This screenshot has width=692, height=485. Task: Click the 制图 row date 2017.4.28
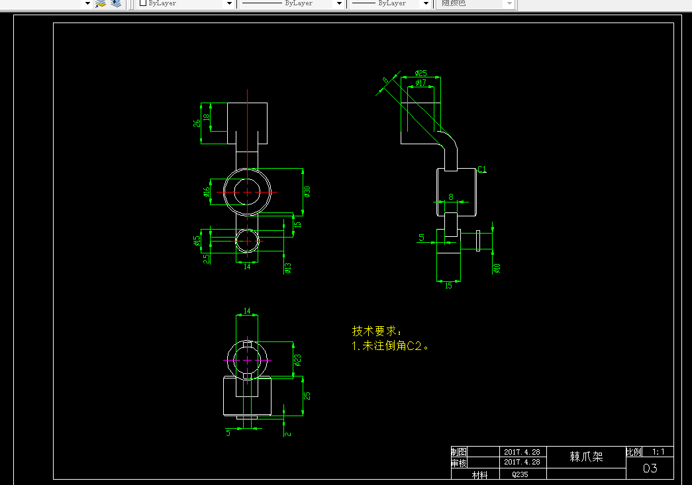(x=522, y=453)
